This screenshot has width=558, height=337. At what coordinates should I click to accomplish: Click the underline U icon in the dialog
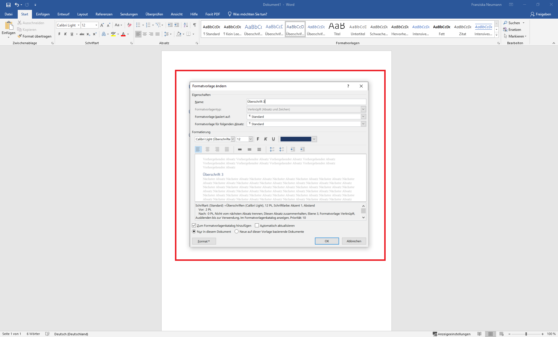point(273,139)
